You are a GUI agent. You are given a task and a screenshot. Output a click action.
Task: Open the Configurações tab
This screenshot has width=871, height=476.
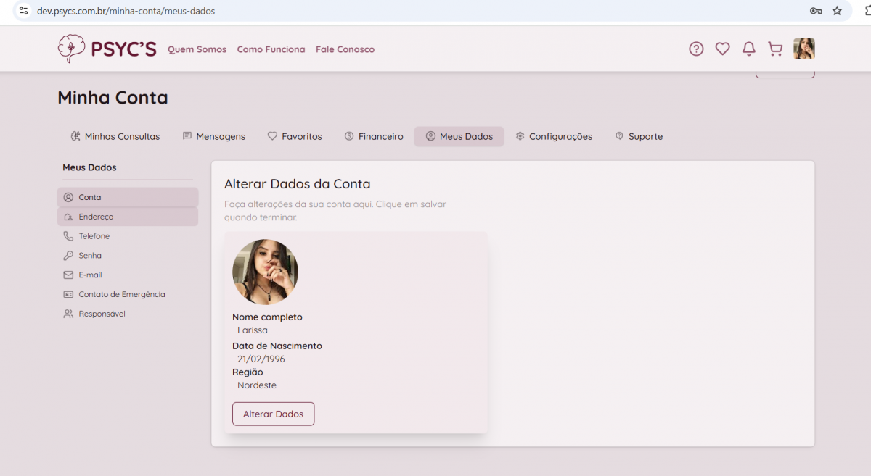[554, 136]
